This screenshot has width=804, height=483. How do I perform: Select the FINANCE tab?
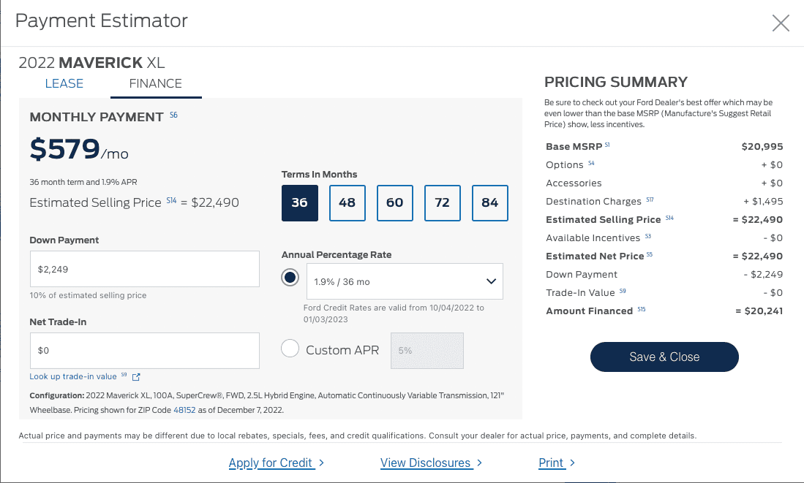click(155, 83)
